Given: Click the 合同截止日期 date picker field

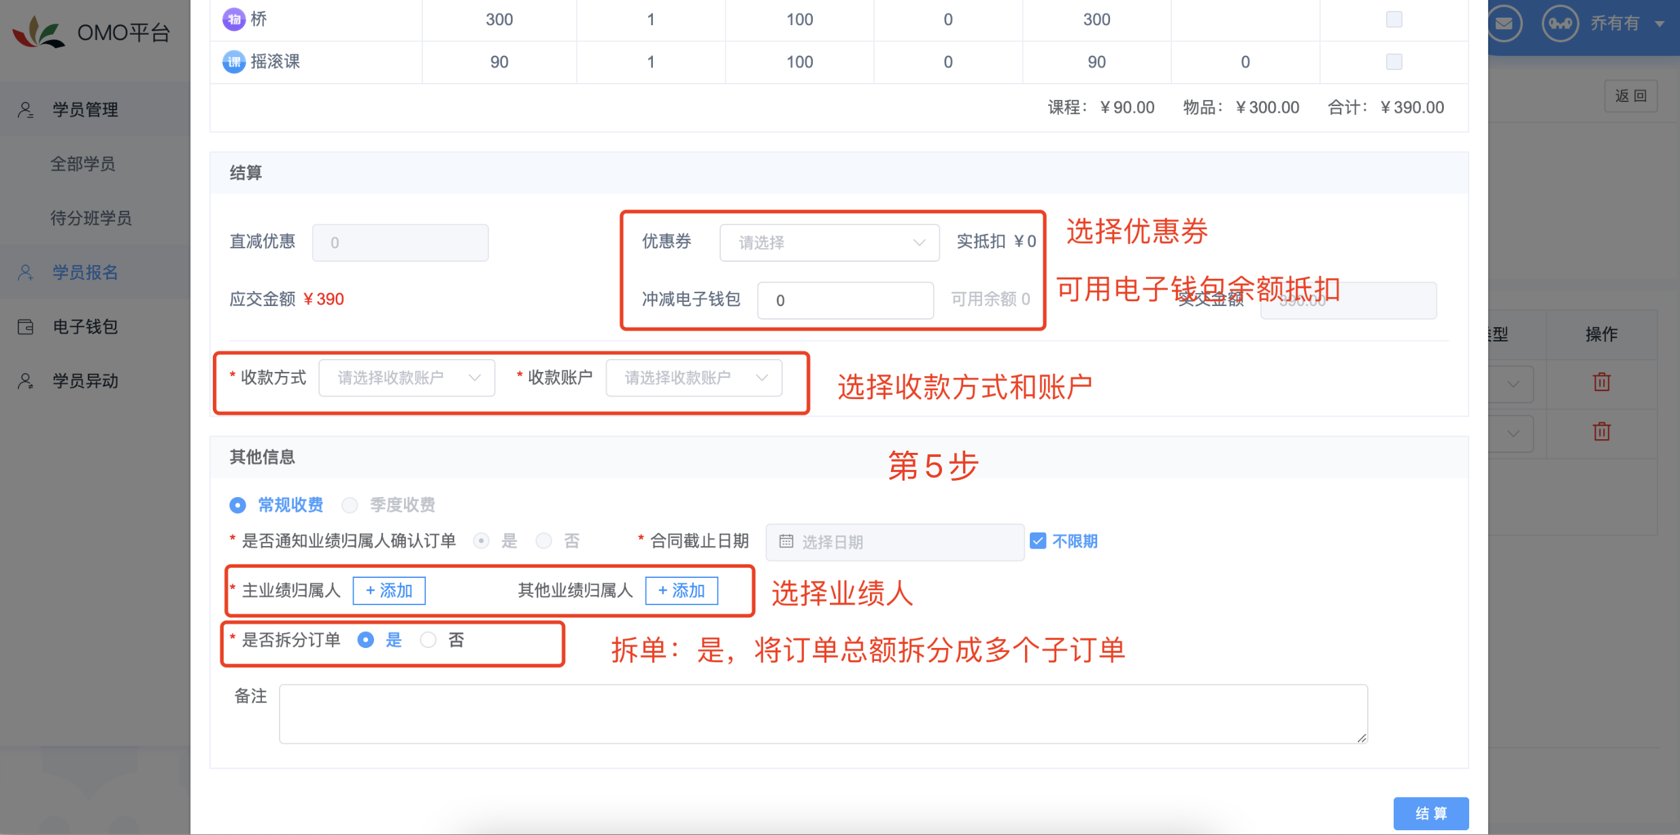Looking at the screenshot, I should tap(895, 542).
